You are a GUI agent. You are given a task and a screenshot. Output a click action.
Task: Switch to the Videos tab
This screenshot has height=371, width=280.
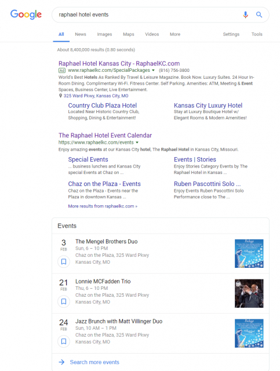tap(152, 34)
